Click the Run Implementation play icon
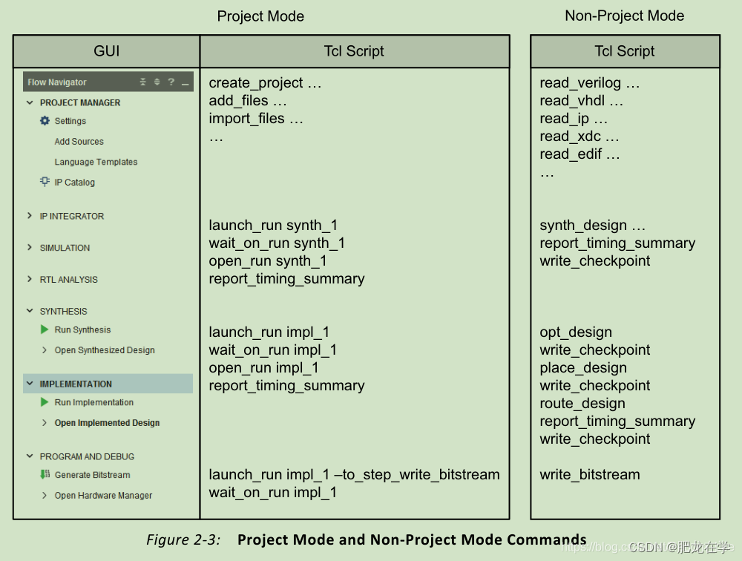The image size is (742, 561). pyautogui.click(x=43, y=402)
